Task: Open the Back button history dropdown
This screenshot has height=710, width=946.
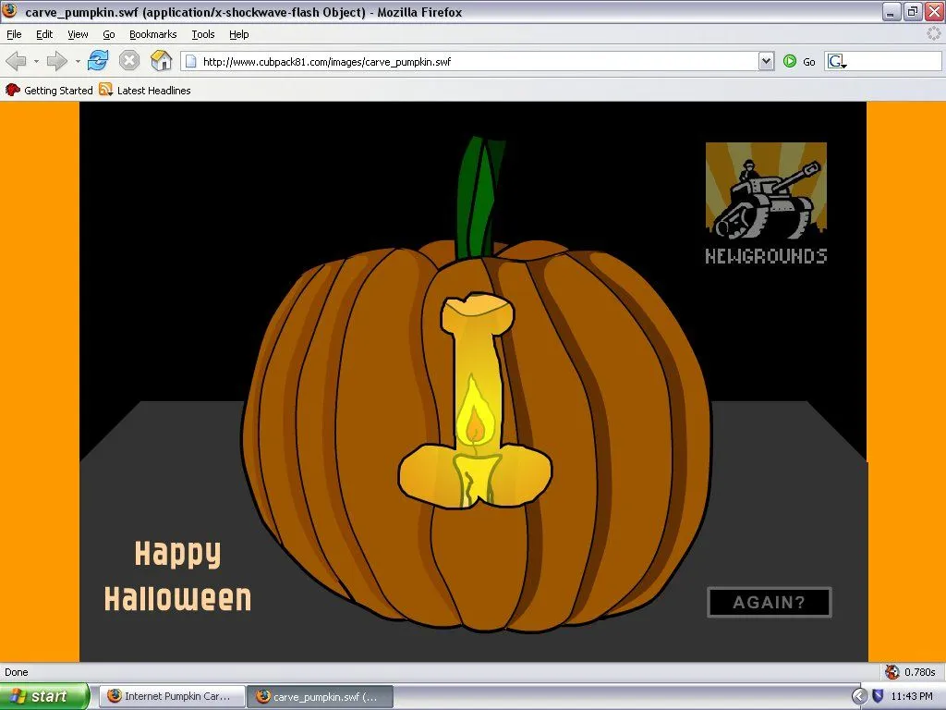Action: pyautogui.click(x=36, y=62)
